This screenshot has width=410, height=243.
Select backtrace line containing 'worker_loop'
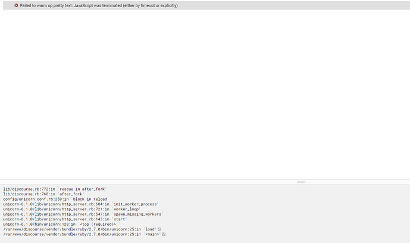click(x=72, y=209)
